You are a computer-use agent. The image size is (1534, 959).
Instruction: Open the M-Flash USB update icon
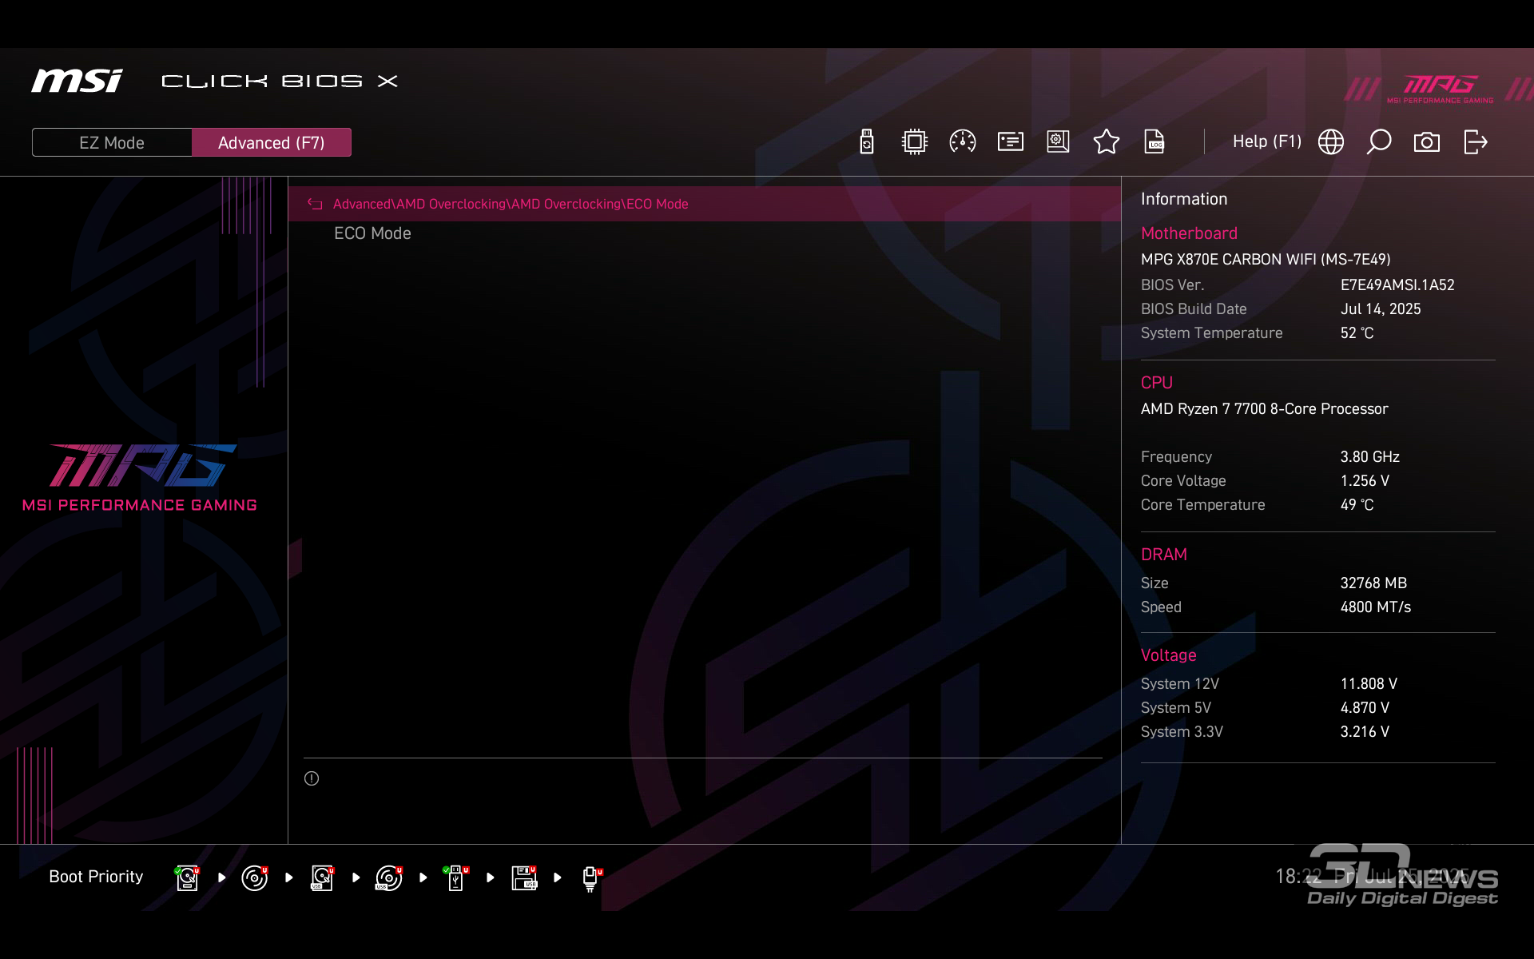[x=867, y=142]
